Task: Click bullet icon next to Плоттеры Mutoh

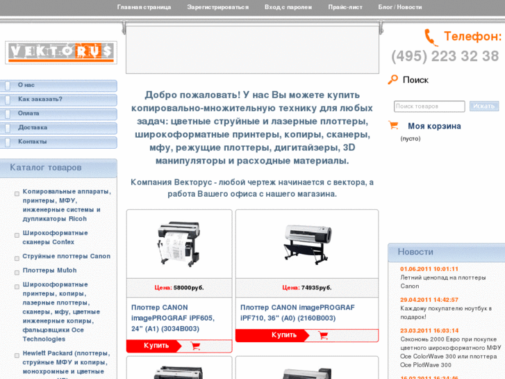Action: [17, 273]
